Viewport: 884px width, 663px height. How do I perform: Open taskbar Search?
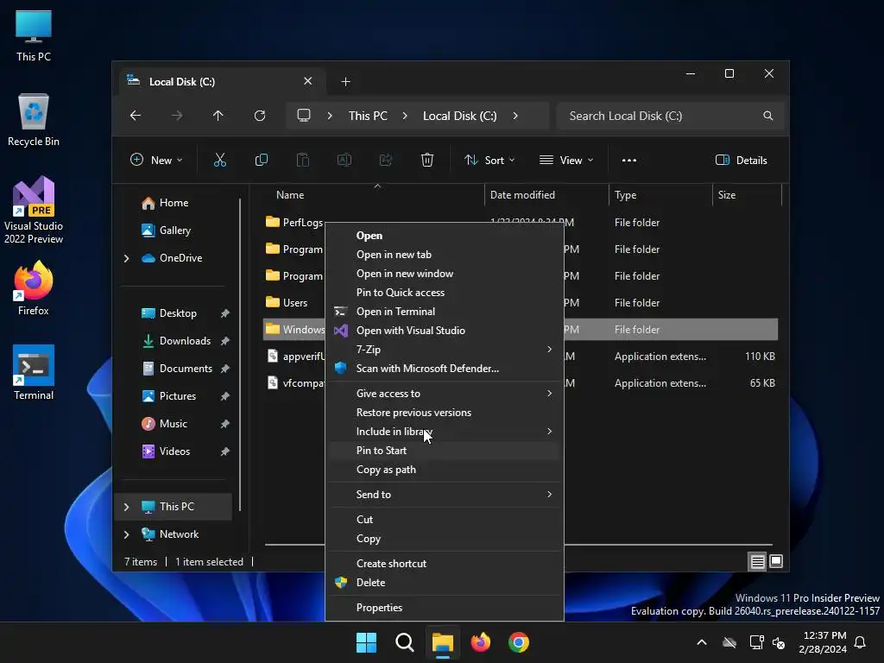tap(404, 642)
